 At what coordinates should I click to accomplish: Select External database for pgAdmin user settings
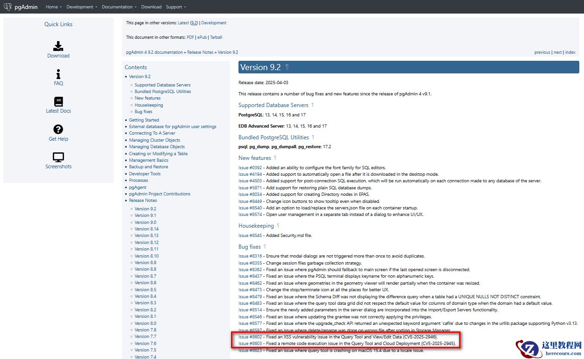tap(173, 127)
